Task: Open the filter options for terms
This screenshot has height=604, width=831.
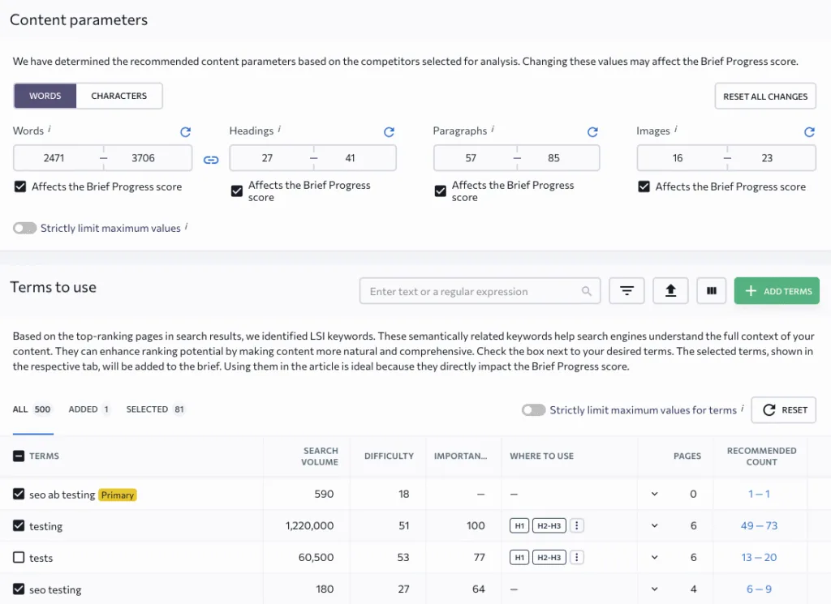Action: click(x=626, y=290)
